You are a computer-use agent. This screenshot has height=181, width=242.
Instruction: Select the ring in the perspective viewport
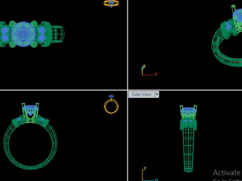coord(227,36)
